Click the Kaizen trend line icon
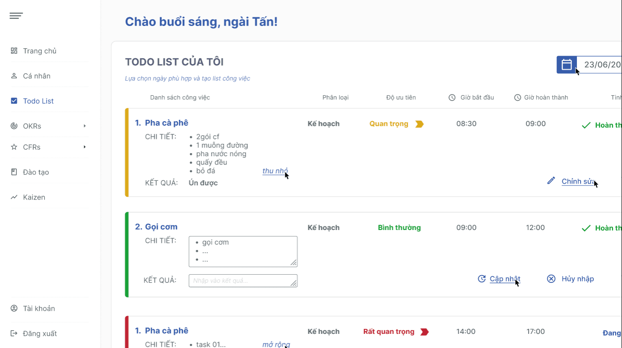 pyautogui.click(x=14, y=197)
